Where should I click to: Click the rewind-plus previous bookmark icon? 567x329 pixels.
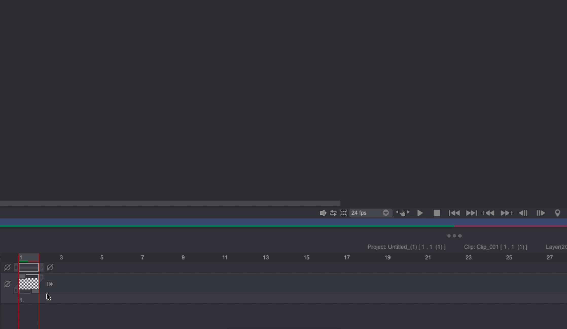pyautogui.click(x=488, y=213)
